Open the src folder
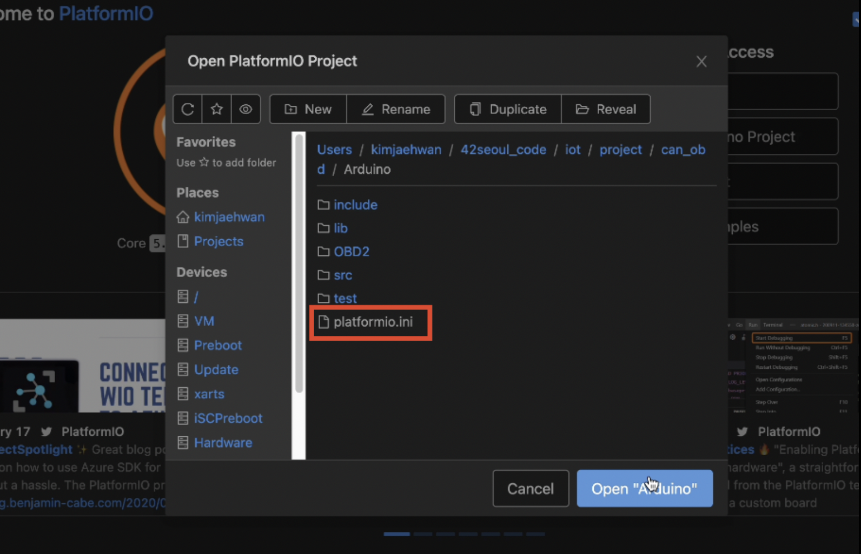Image resolution: width=861 pixels, height=554 pixels. (x=343, y=275)
